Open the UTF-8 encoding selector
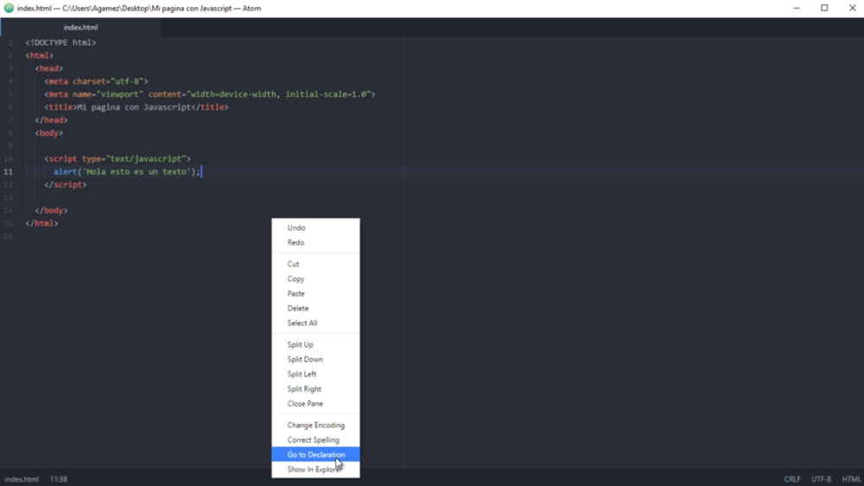Image resolution: width=864 pixels, height=486 pixels. tap(821, 479)
